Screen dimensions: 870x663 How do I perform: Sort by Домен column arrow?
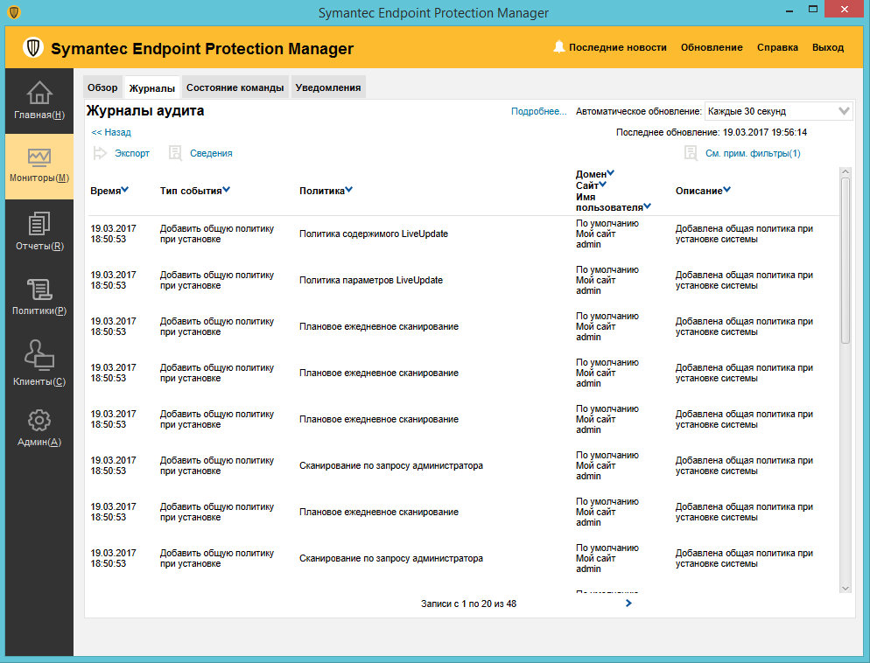click(x=611, y=173)
